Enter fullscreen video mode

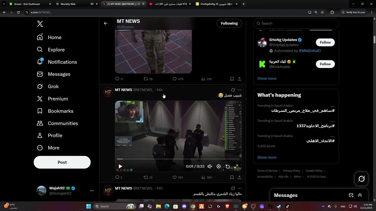(236, 166)
